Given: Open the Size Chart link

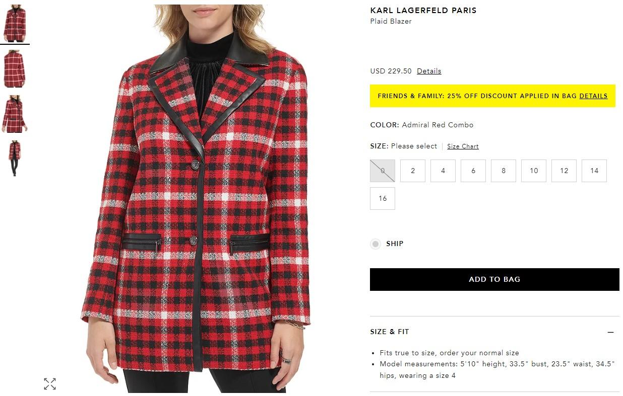Looking at the screenshot, I should pyautogui.click(x=463, y=146).
